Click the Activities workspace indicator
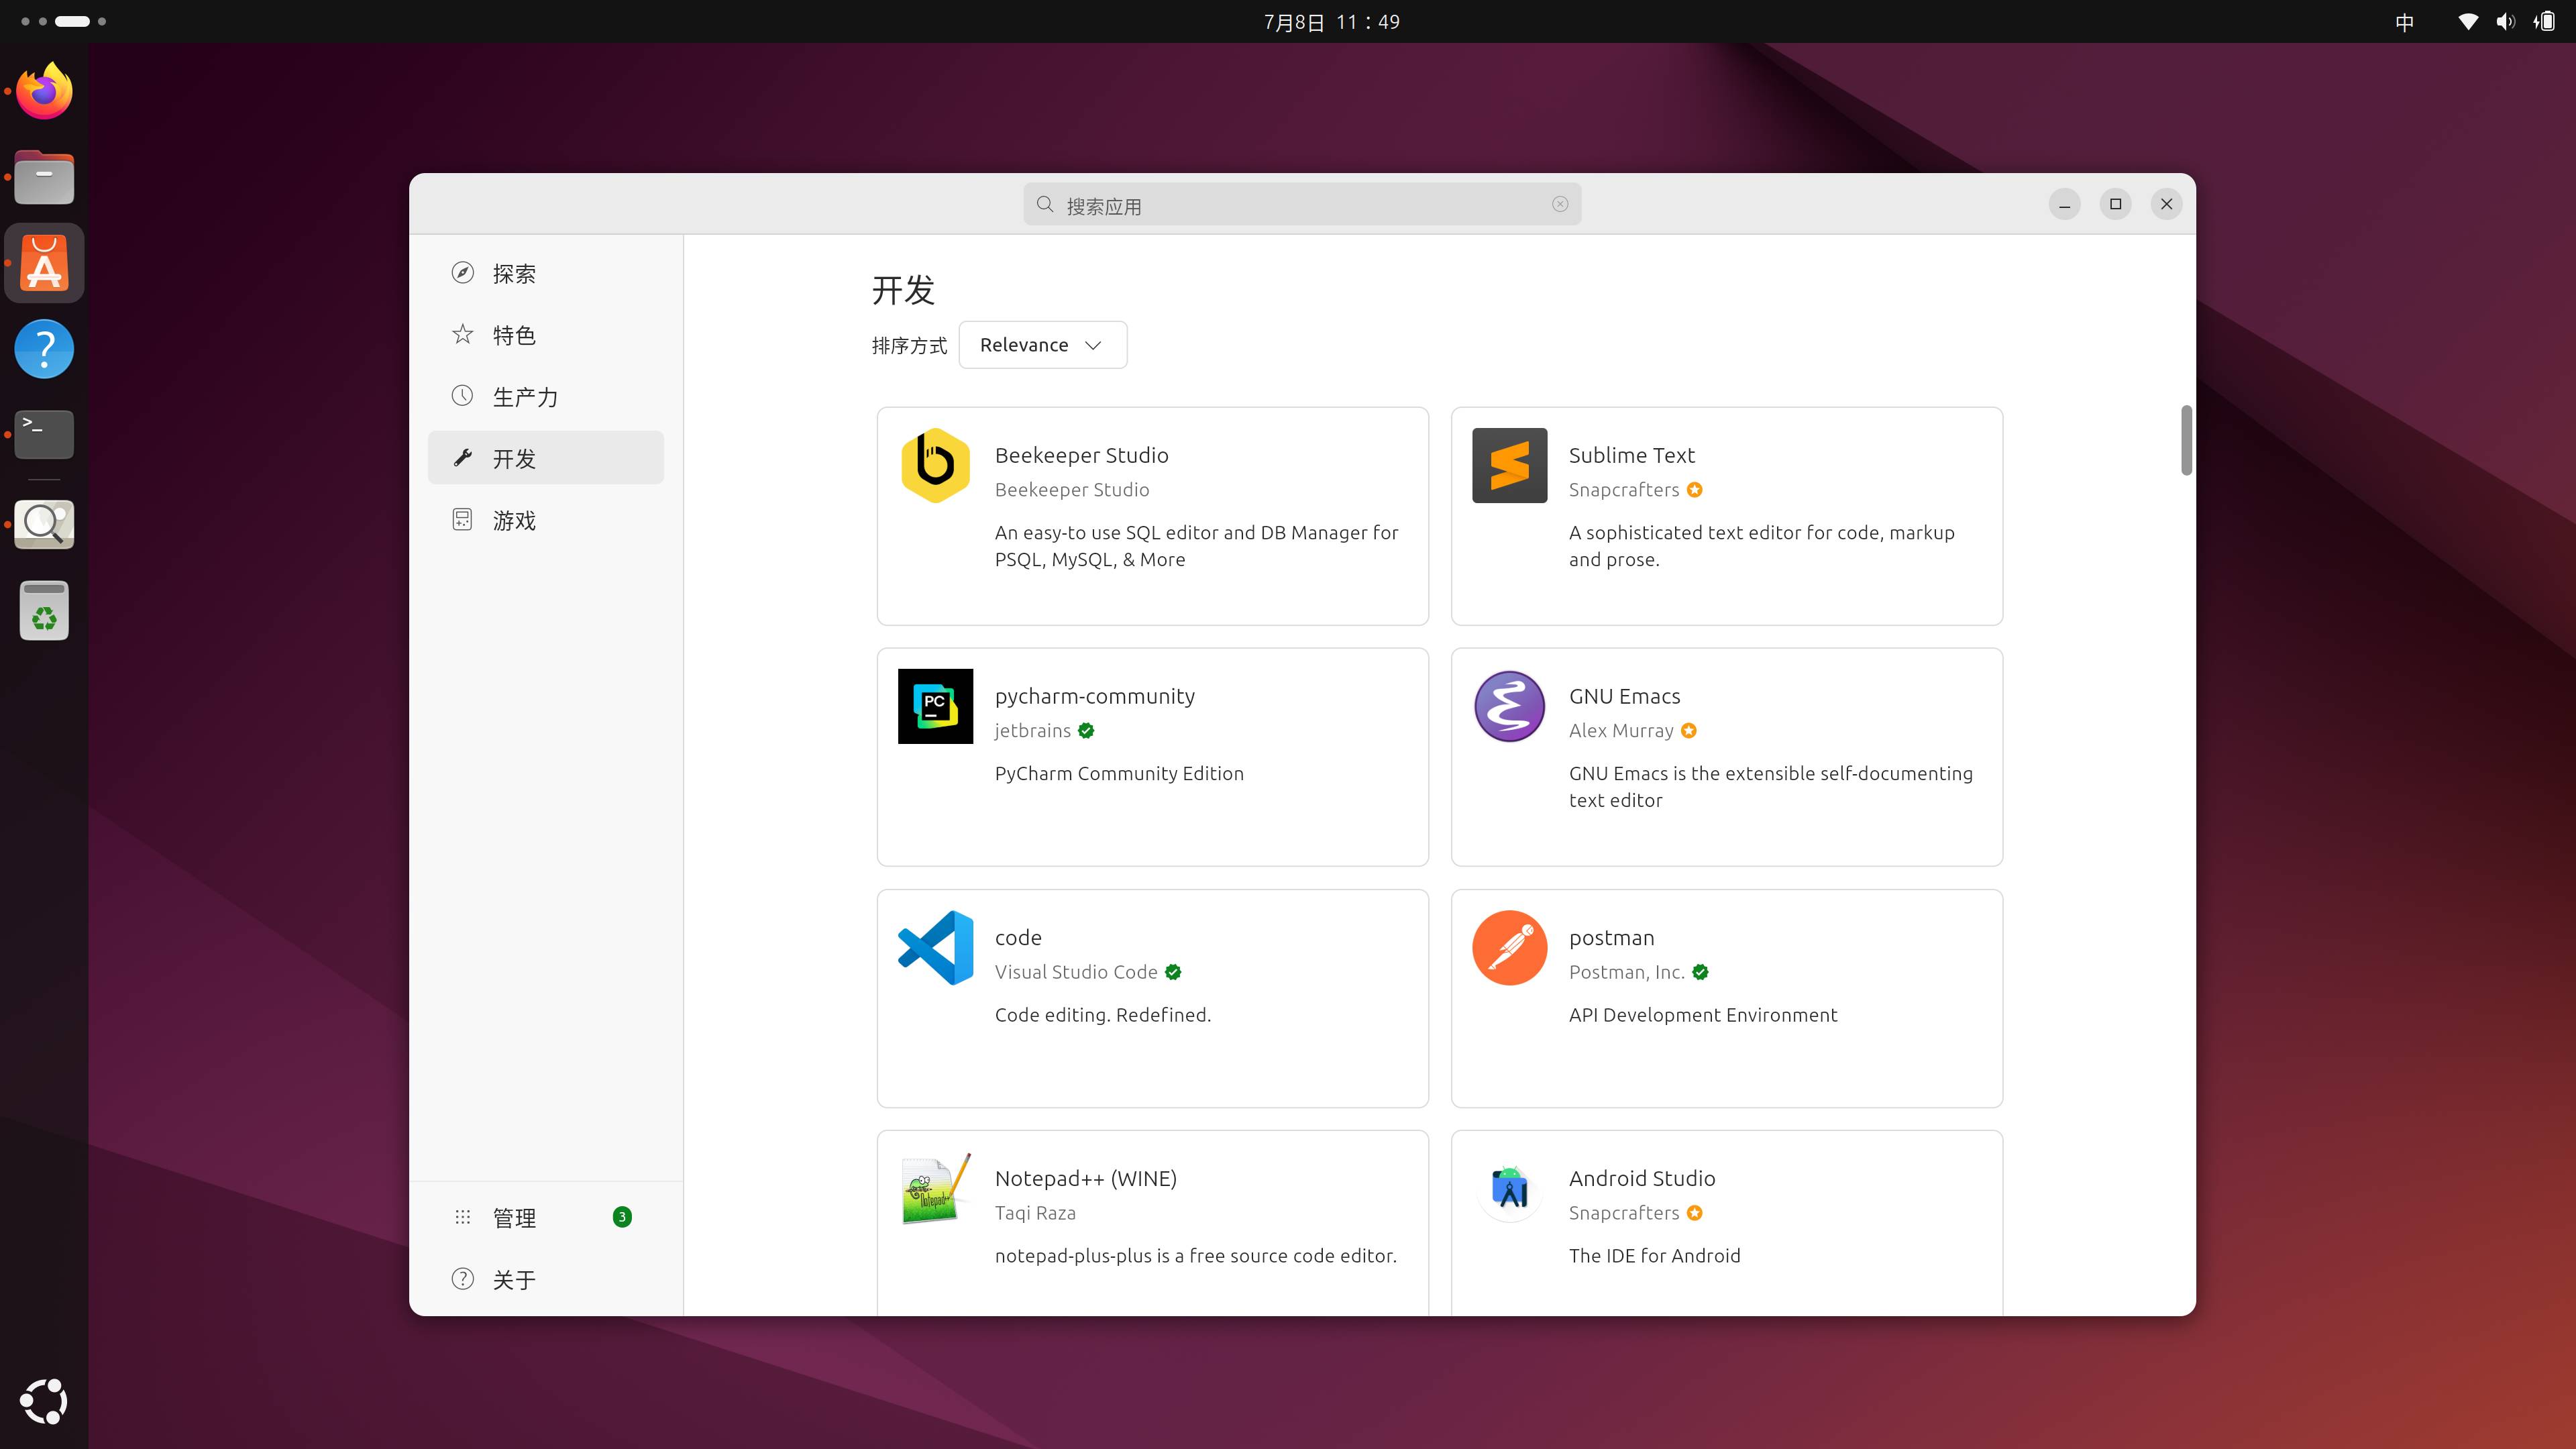Screen dimensions: 2576x1449 pyautogui.click(x=63, y=21)
